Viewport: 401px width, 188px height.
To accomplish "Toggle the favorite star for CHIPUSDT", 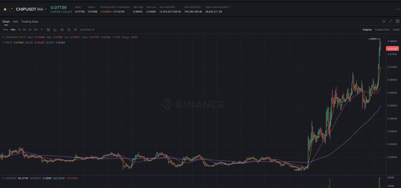I will [5, 9].
